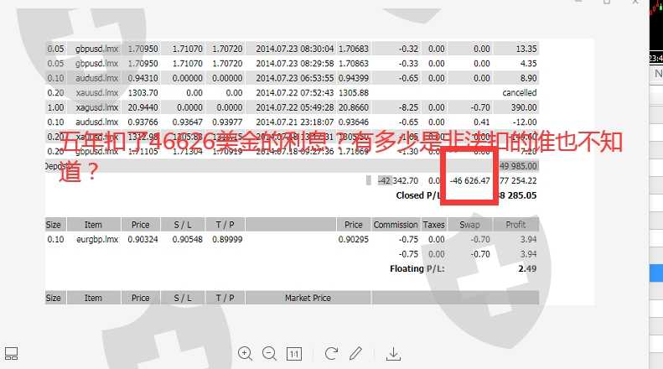Select close price 20.8660

(354, 107)
